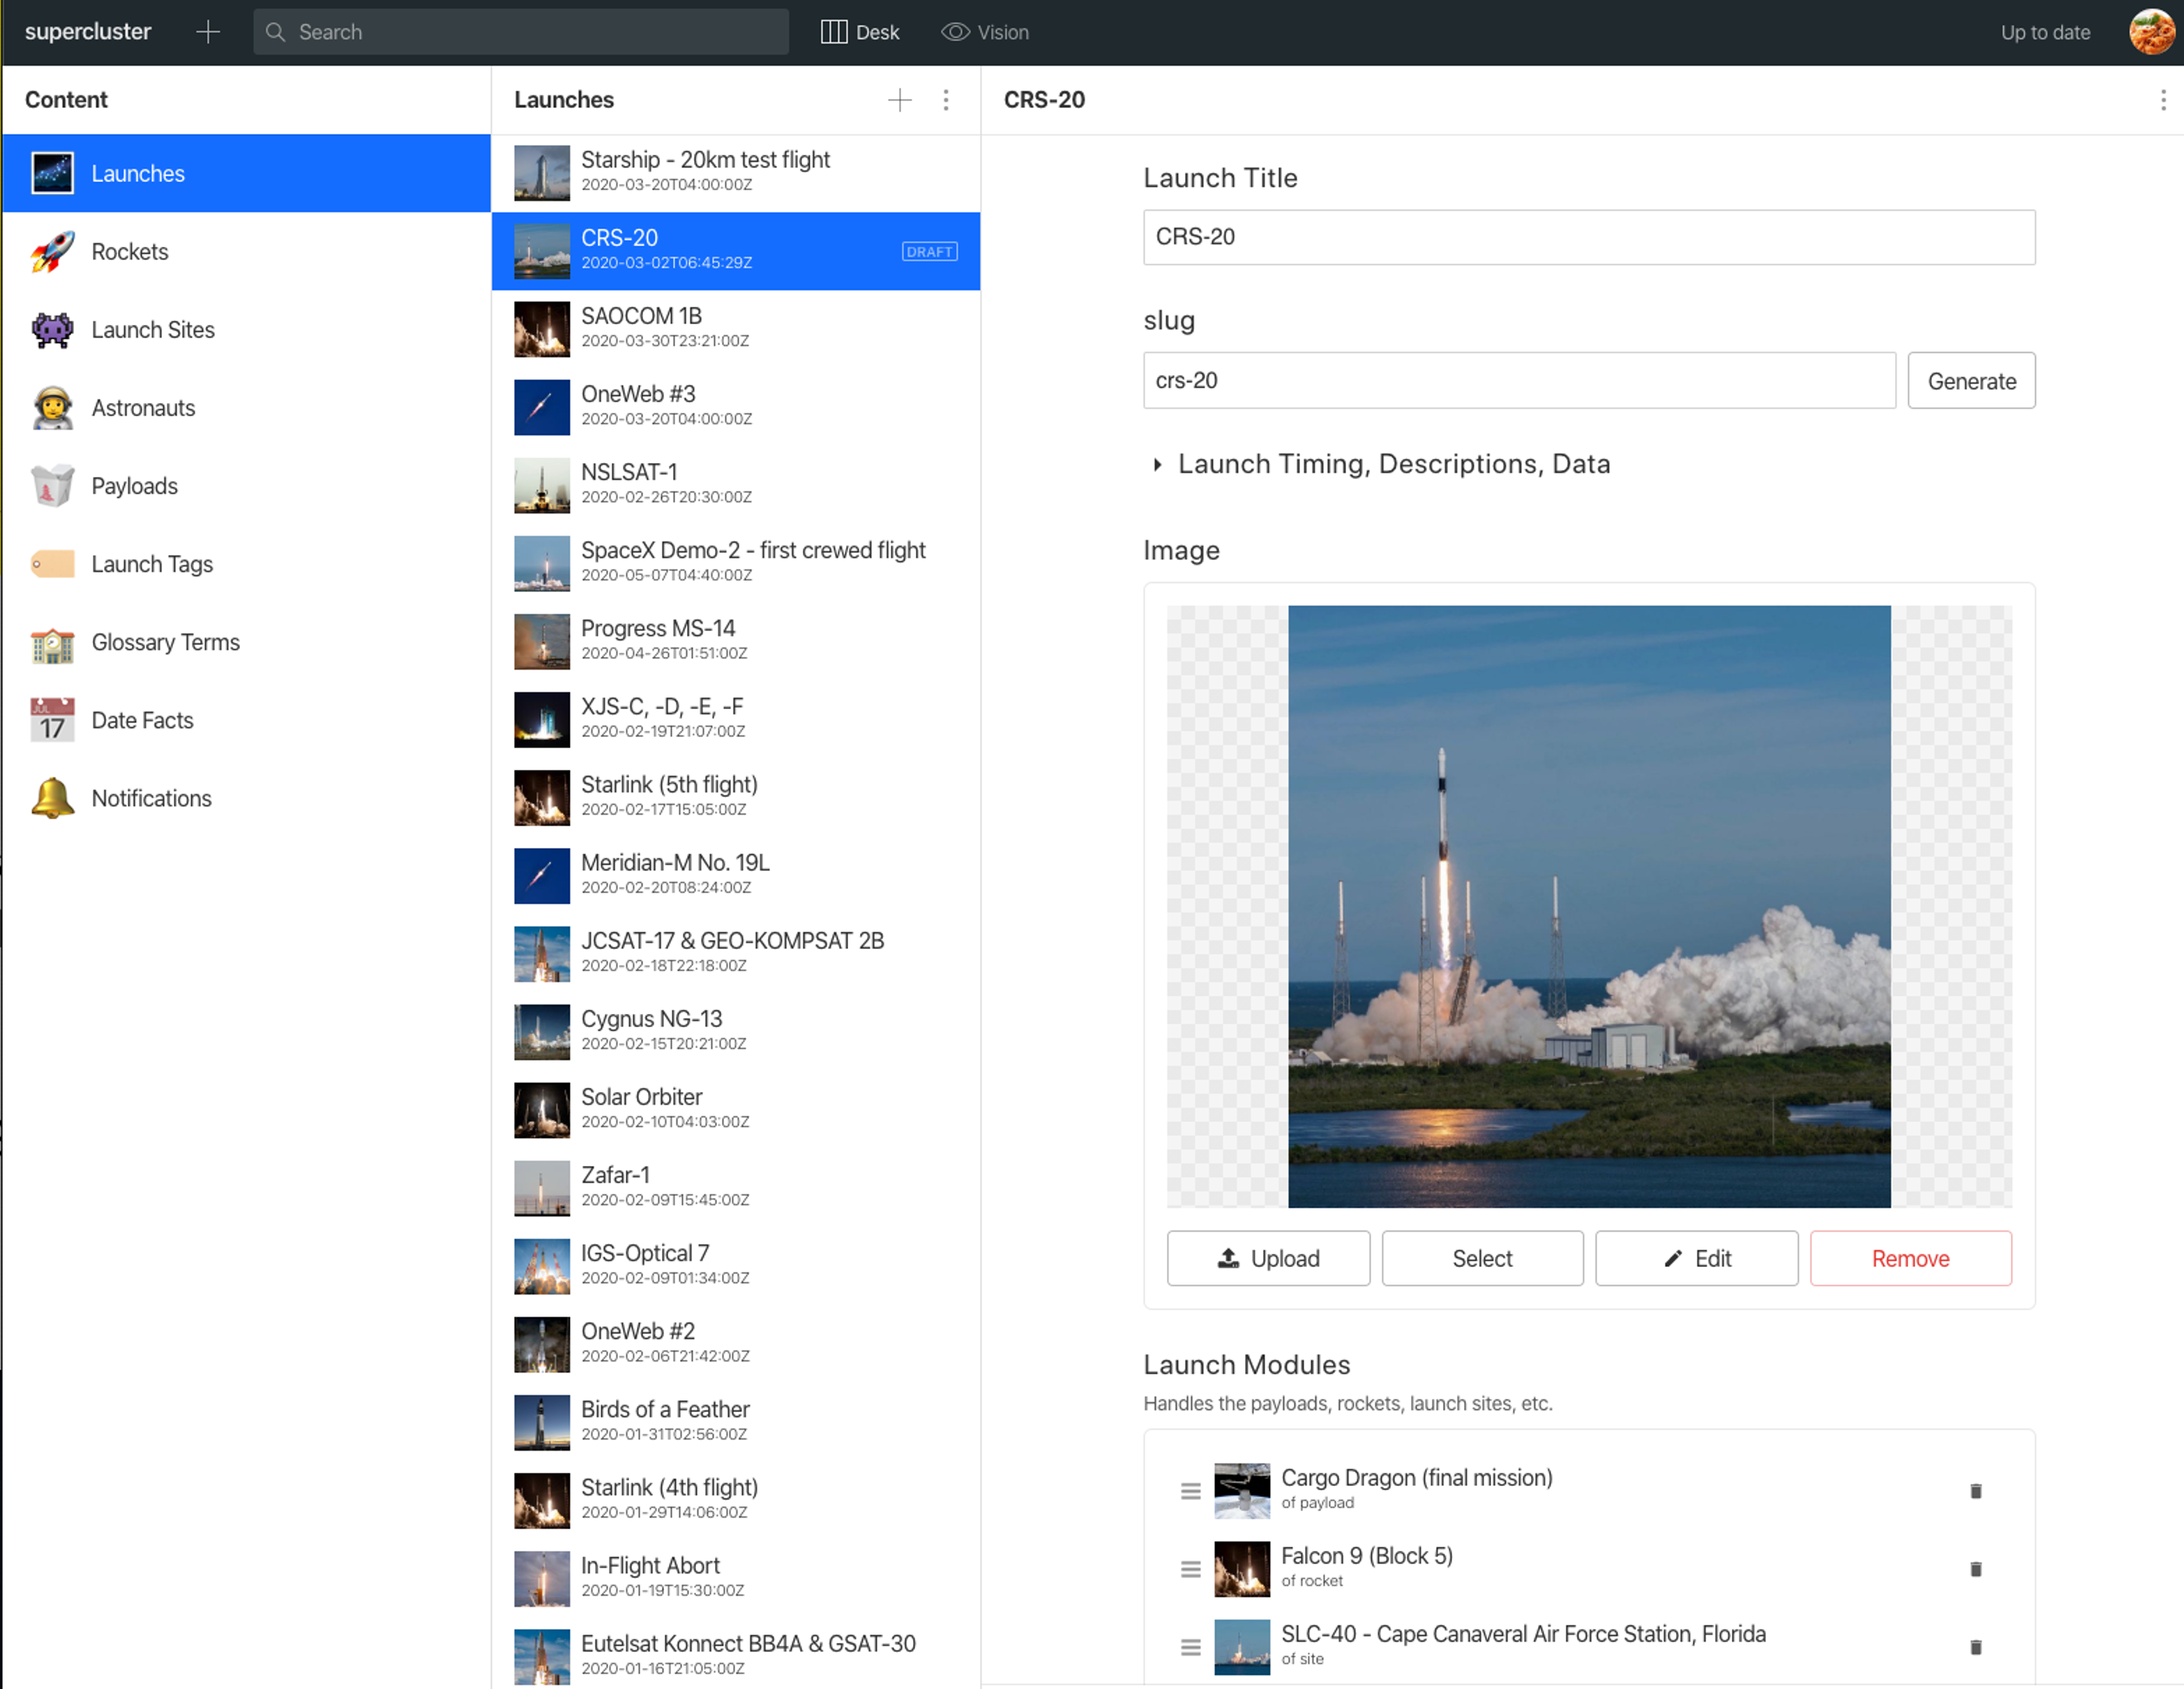Open the Notifications content type
This screenshot has width=2184, height=1689.
(x=246, y=799)
